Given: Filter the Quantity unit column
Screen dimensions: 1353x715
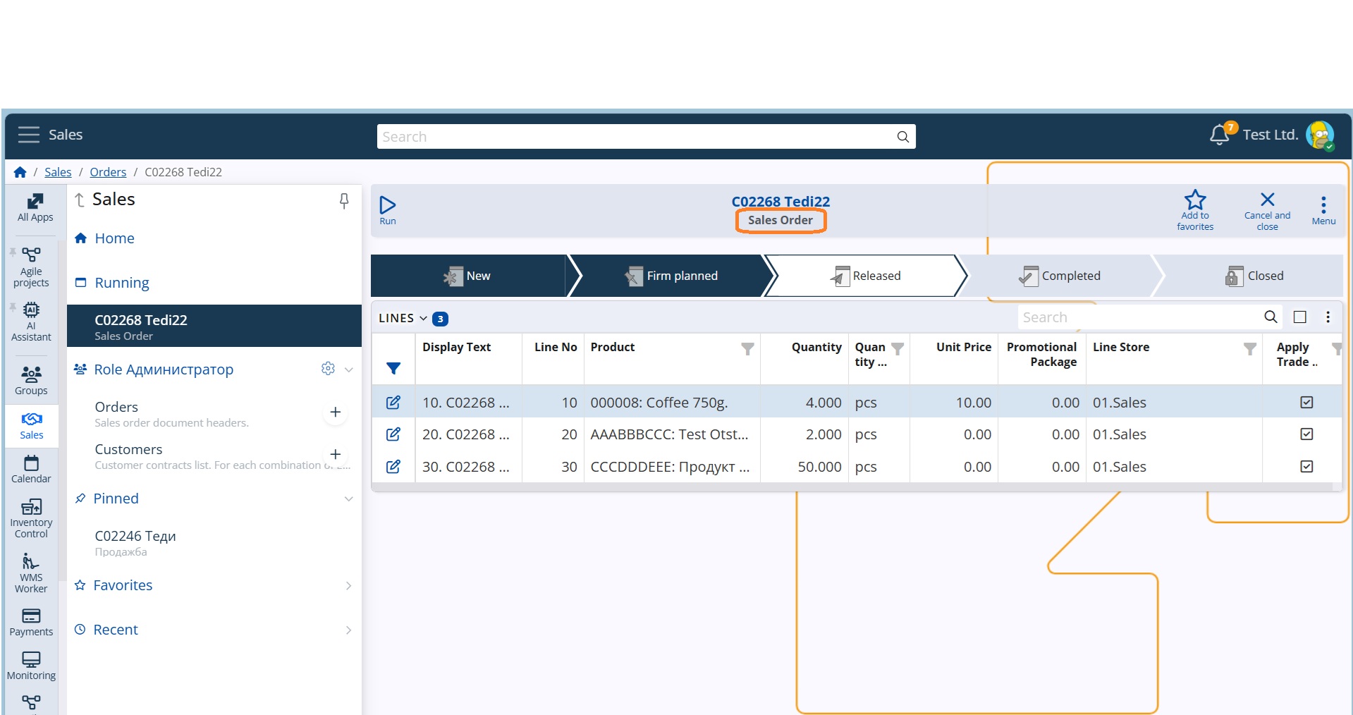Looking at the screenshot, I should point(898,348).
